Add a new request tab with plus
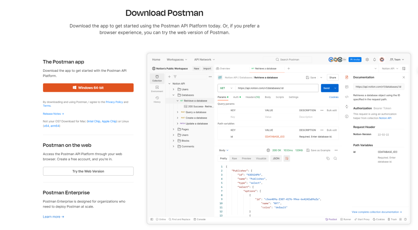The height and width of the screenshot is (230, 418). (x=289, y=69)
